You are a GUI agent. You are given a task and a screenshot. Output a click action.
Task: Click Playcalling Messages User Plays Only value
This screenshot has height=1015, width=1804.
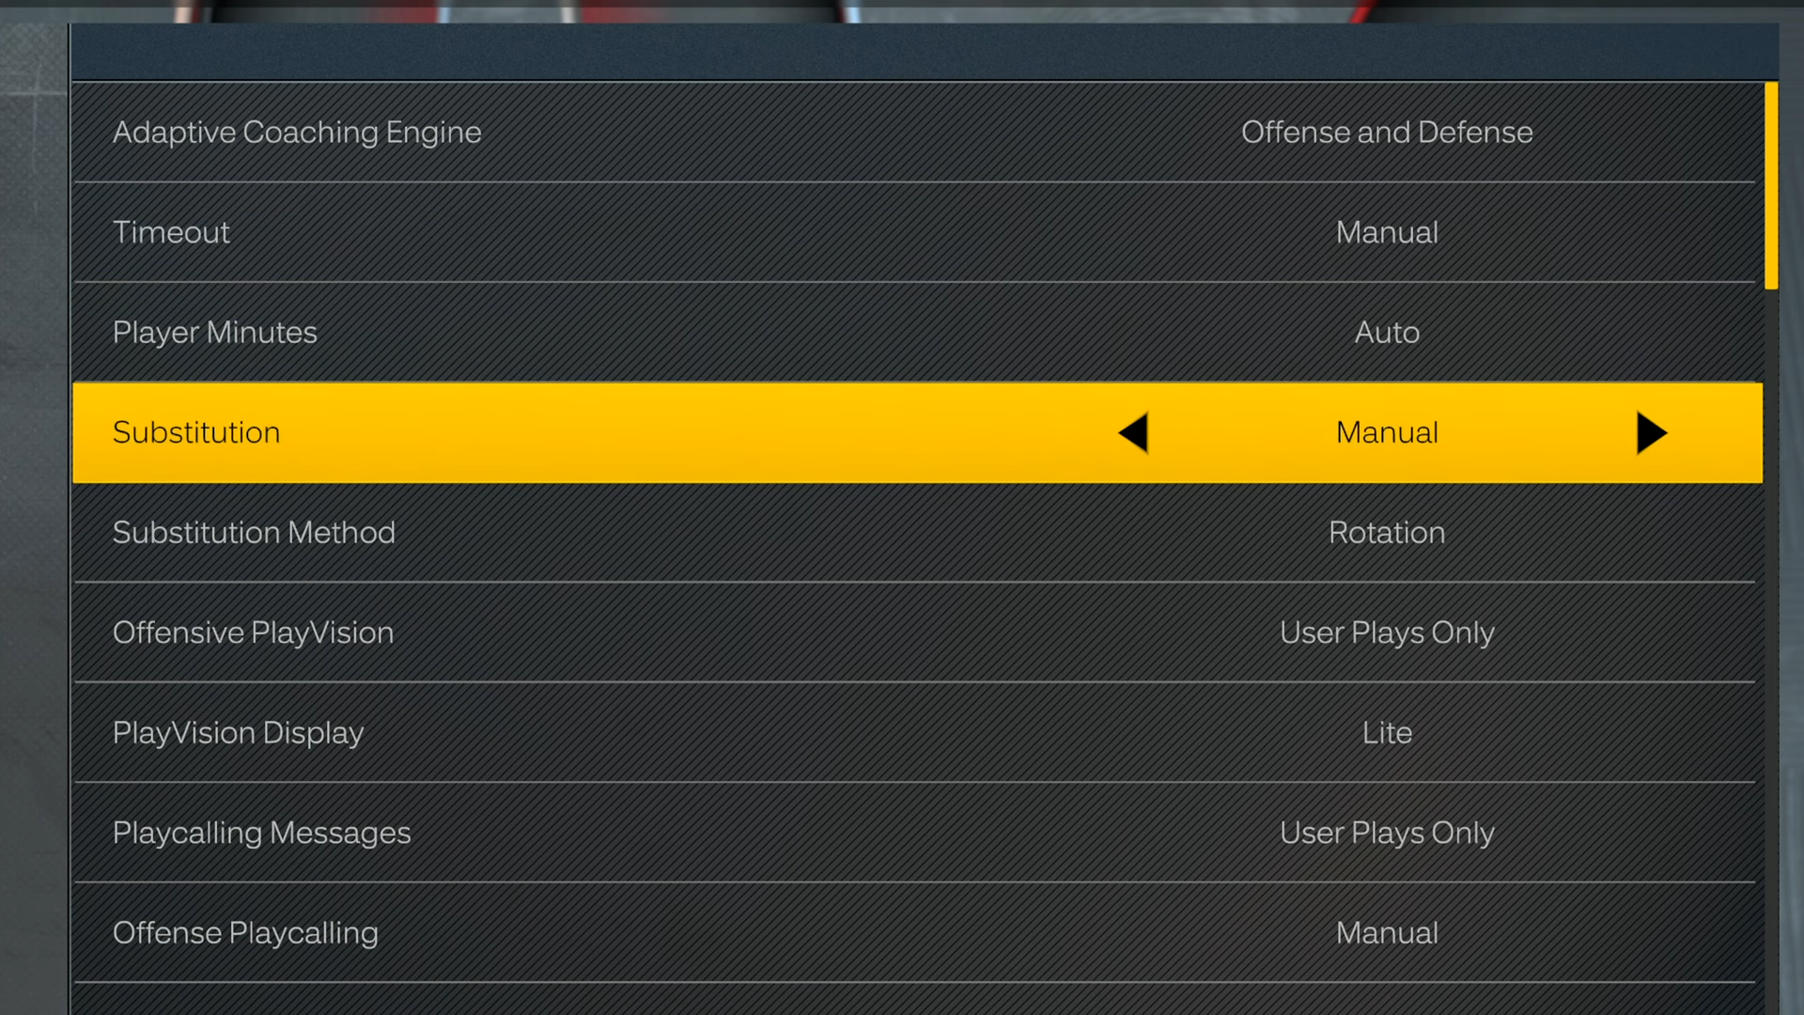(x=1387, y=834)
